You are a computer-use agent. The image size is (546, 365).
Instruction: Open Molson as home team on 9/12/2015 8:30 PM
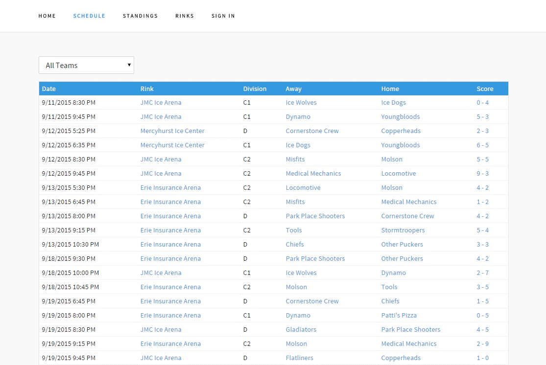pyautogui.click(x=392, y=159)
